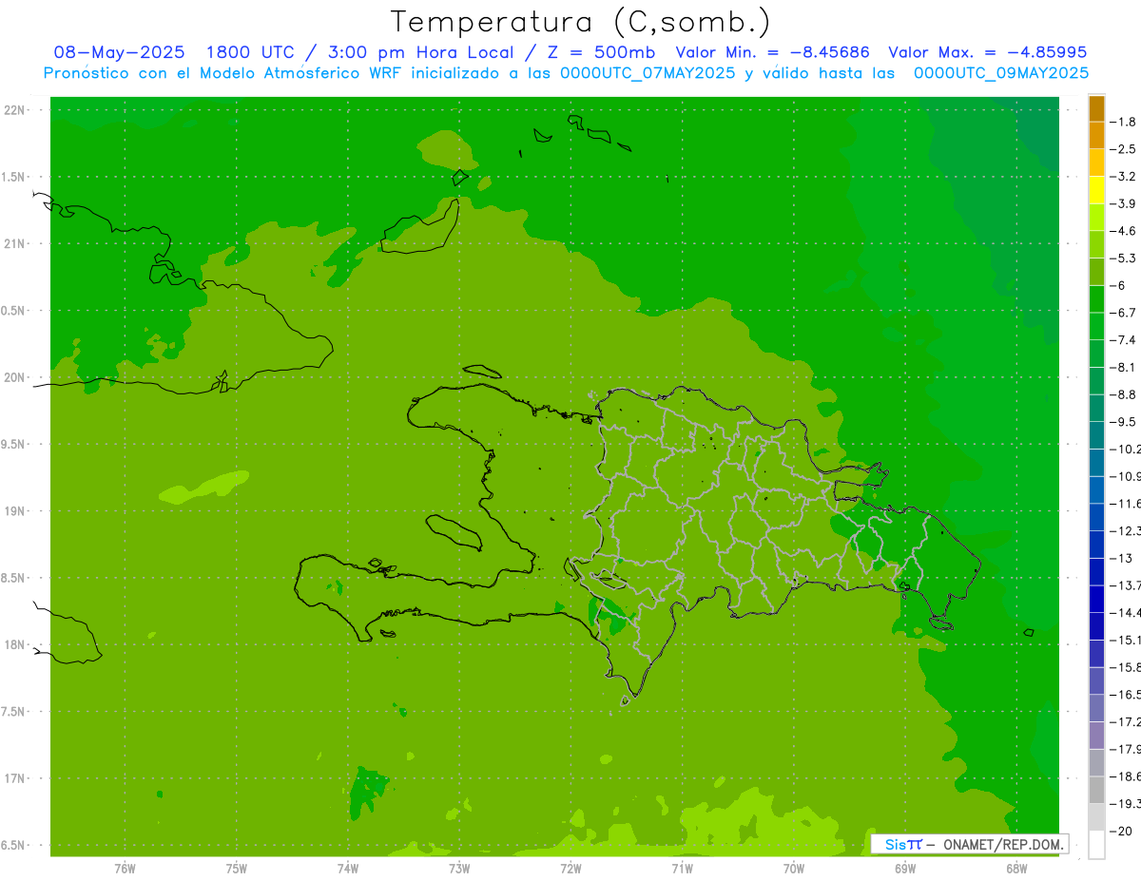Pick the dark blue colorbar segment between -13.7 and -14.4
Viewport: 1141px width, 881px height.
point(1096,599)
